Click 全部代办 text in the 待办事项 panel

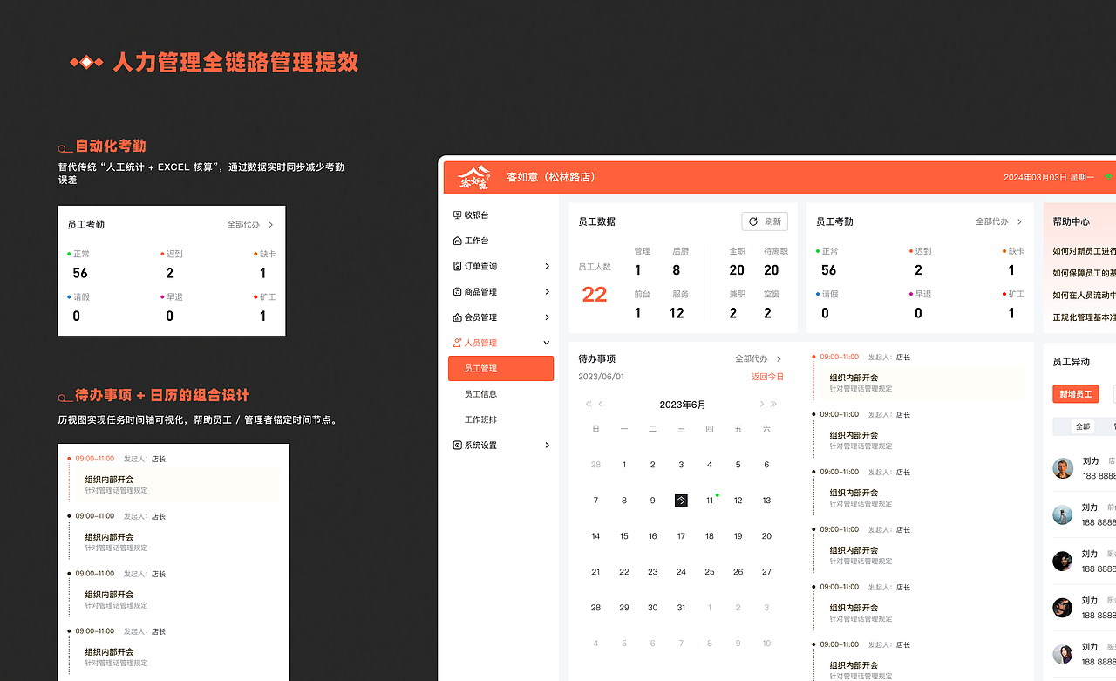click(752, 358)
